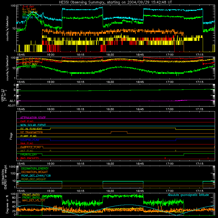Click the FLARE_FLAG label
218x218 pixels.
(x=28, y=136)
